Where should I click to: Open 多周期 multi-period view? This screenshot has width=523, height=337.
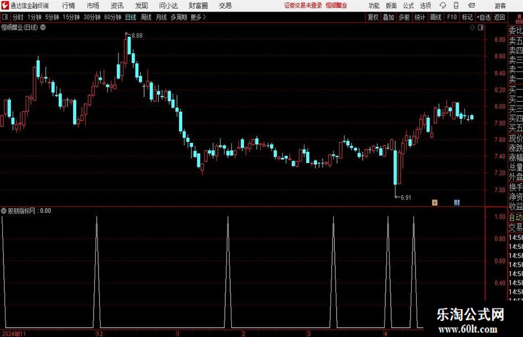[179, 17]
